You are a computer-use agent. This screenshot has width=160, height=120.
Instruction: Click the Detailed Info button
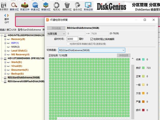tap(124, 55)
